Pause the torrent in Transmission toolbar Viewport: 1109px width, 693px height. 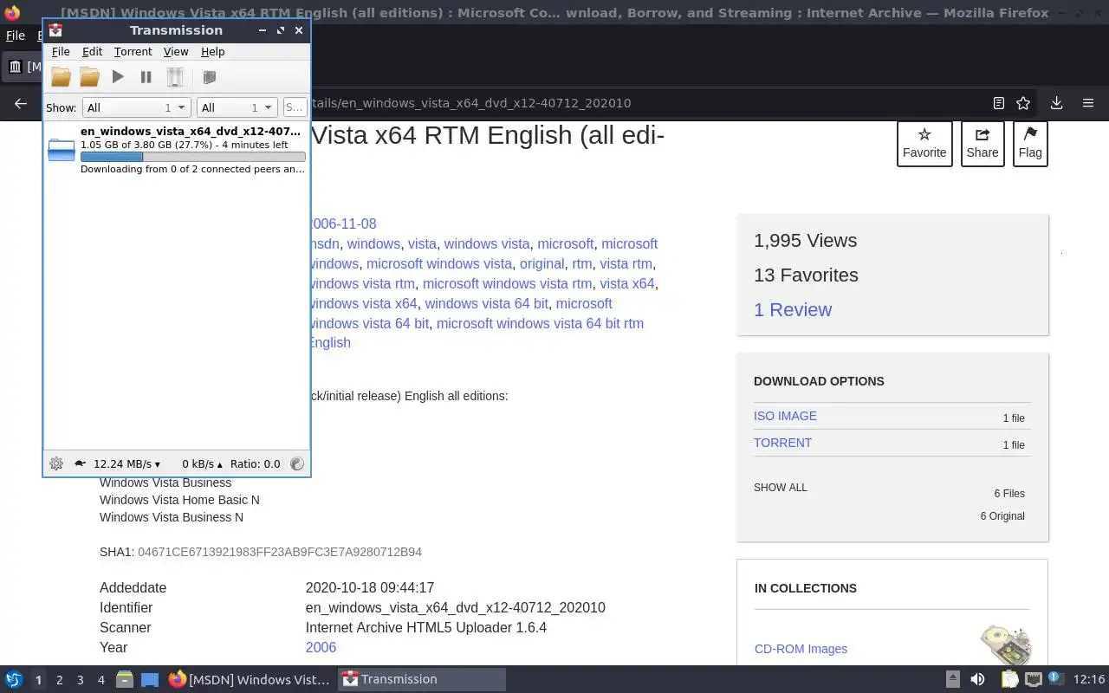click(146, 77)
